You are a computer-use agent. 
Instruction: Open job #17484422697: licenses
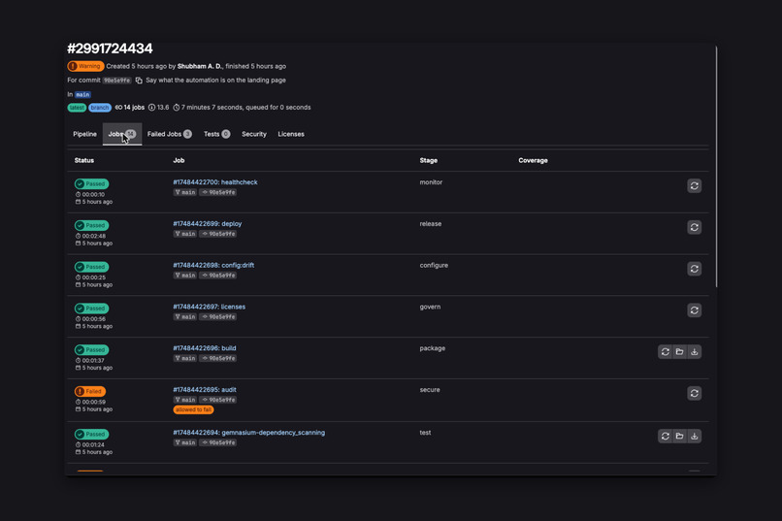(210, 307)
